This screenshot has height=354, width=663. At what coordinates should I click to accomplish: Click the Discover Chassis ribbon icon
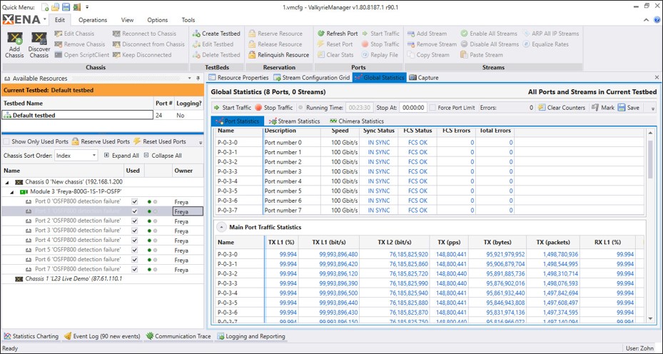(x=39, y=45)
